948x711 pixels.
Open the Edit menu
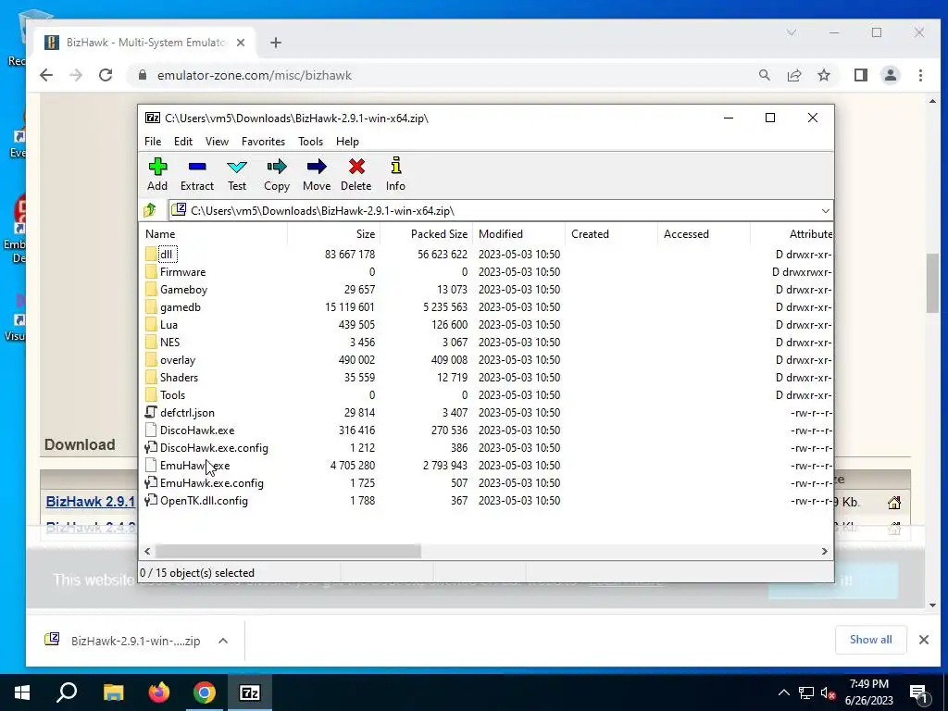(183, 141)
